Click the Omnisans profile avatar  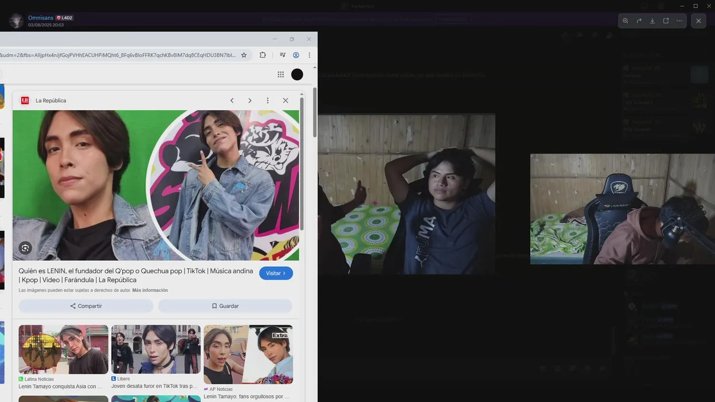(x=16, y=21)
